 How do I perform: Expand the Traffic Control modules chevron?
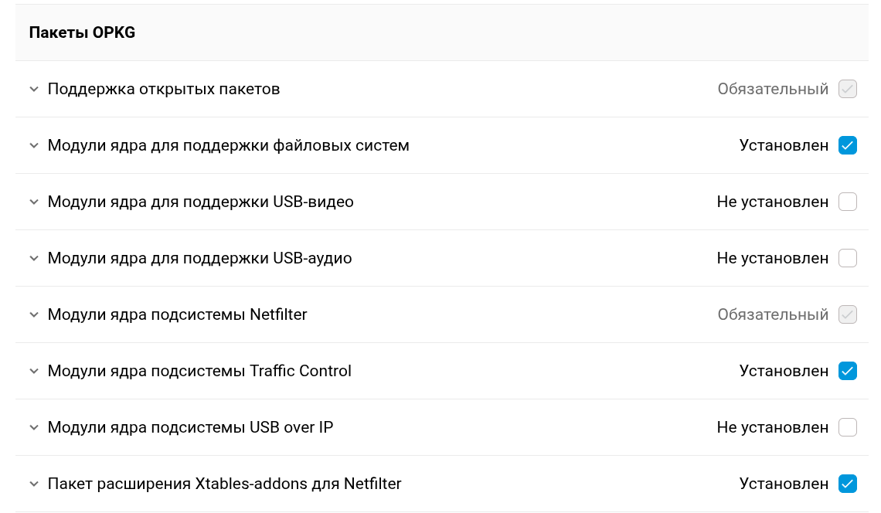(34, 372)
